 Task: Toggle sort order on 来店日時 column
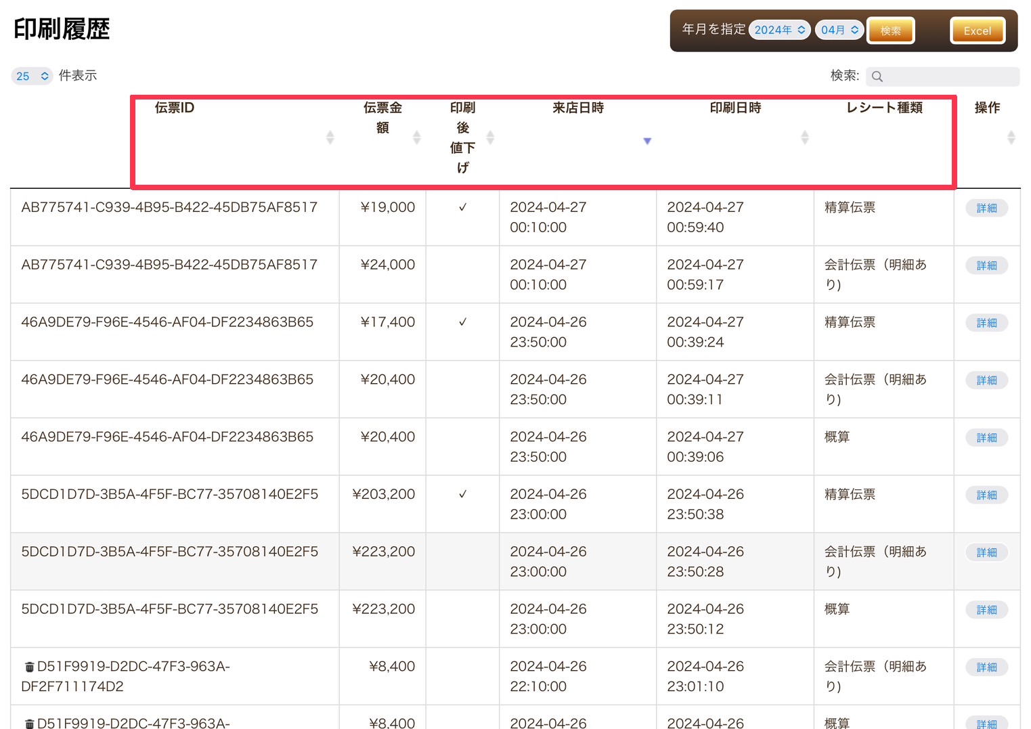click(x=647, y=141)
